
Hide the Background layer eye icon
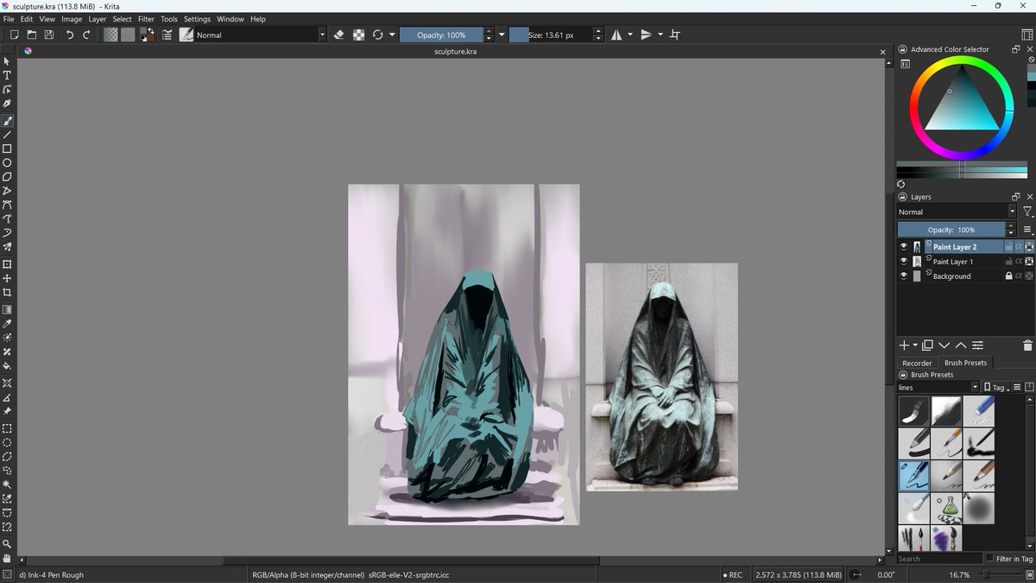tap(903, 276)
